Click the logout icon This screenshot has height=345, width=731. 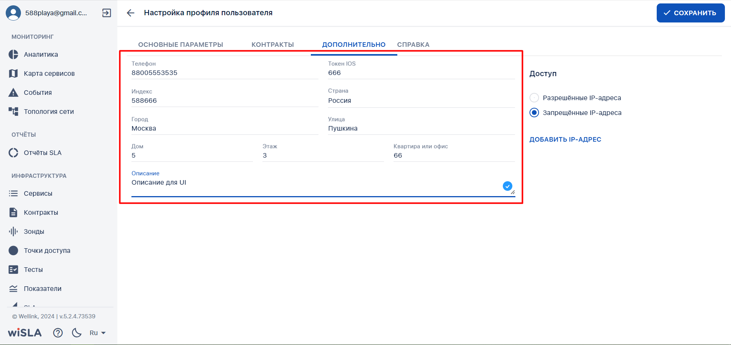pos(107,13)
